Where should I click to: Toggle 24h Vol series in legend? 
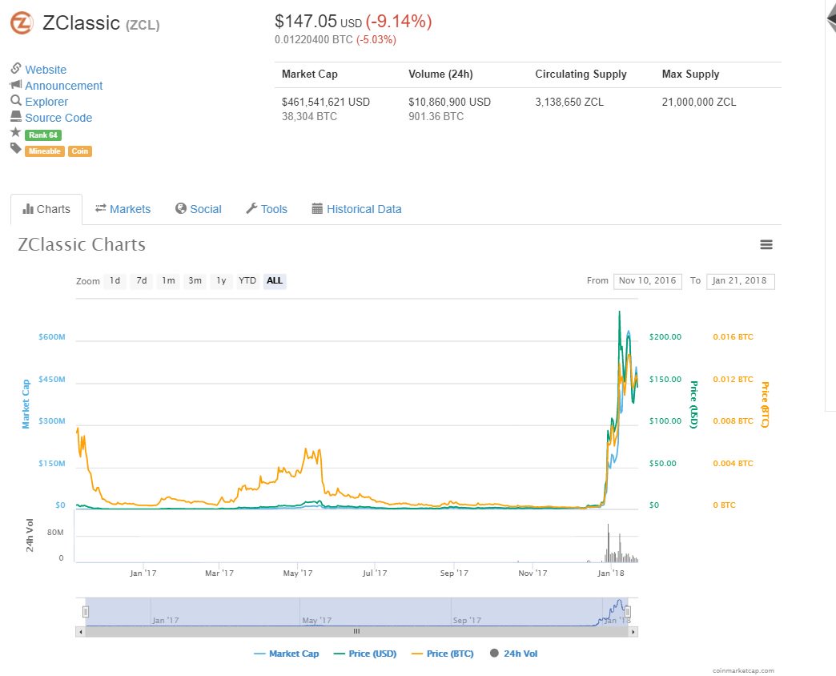[x=514, y=654]
